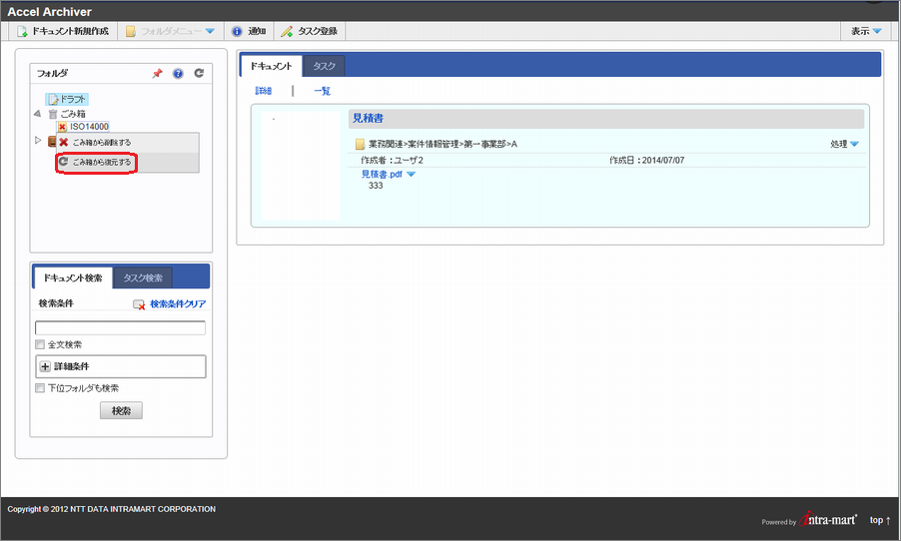Refresh the folder tree with the reload icon
Viewport: 901px width, 541px height.
[x=199, y=74]
